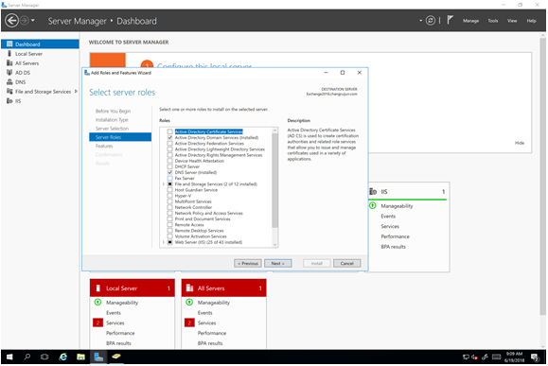This screenshot has width=548, height=366.
Task: Enable Device Health Attestation role checkbox
Action: pyautogui.click(x=169, y=161)
